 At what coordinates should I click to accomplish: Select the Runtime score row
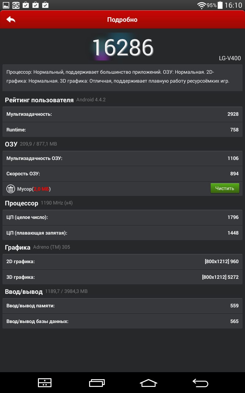pos(123,130)
